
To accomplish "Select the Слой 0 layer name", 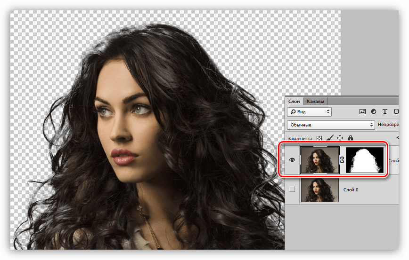I will [351, 190].
